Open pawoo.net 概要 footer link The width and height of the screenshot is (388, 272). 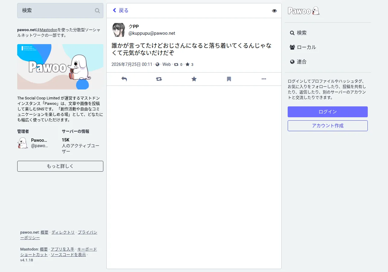tap(44, 232)
